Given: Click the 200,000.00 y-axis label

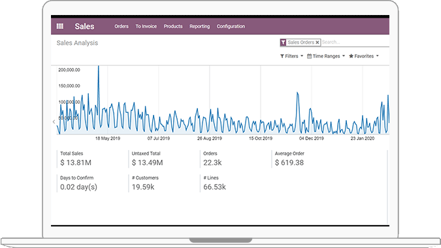Looking at the screenshot, I should click(69, 70).
